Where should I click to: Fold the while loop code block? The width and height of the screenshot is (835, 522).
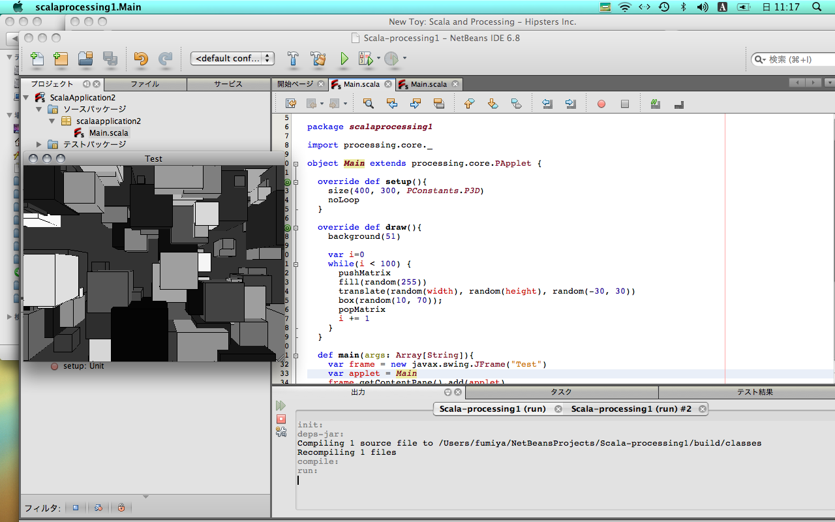click(x=296, y=264)
